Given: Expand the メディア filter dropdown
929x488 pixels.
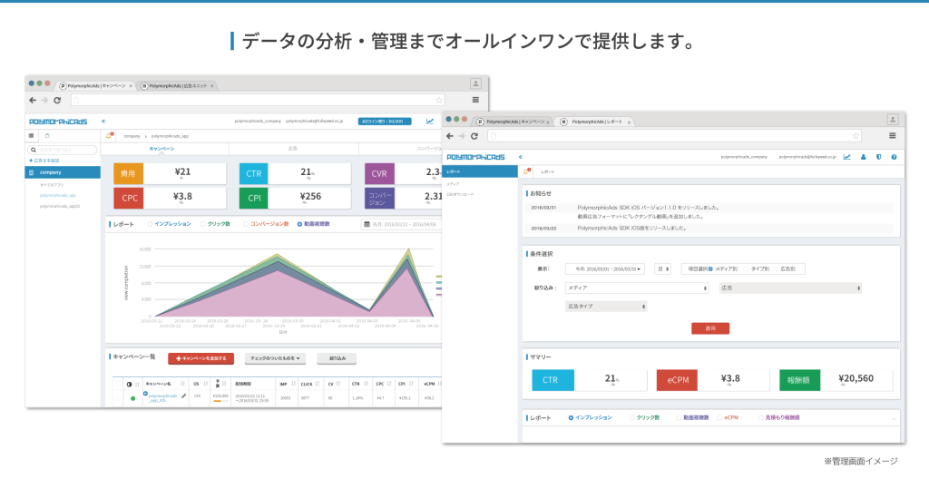Looking at the screenshot, I should [x=637, y=288].
